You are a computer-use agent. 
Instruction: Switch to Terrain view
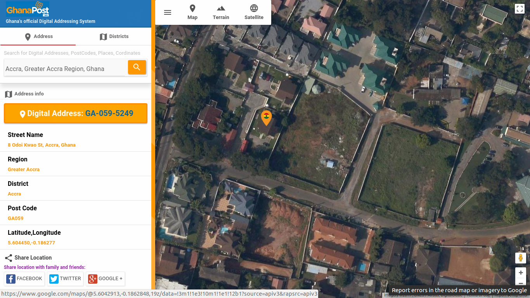221,12
